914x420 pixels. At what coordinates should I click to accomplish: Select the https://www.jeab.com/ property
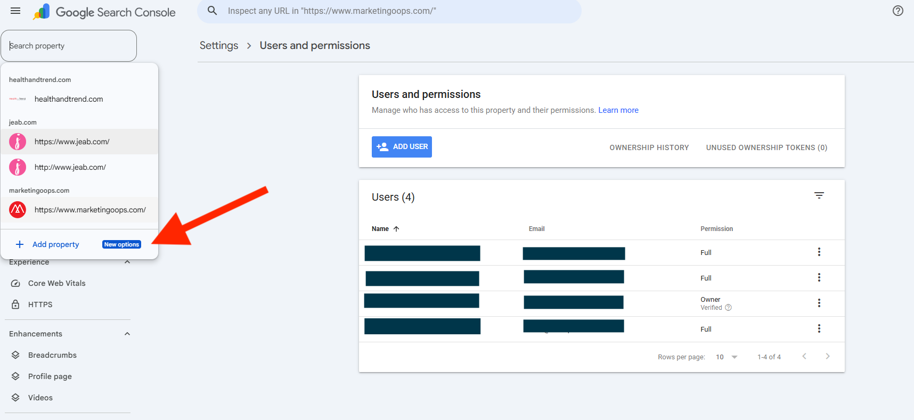[x=79, y=142]
